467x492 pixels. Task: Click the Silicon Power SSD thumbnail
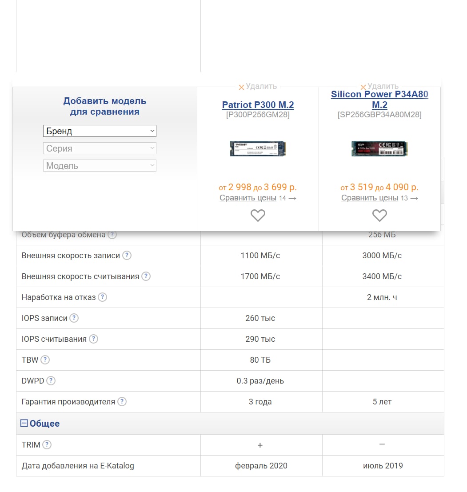coord(379,148)
